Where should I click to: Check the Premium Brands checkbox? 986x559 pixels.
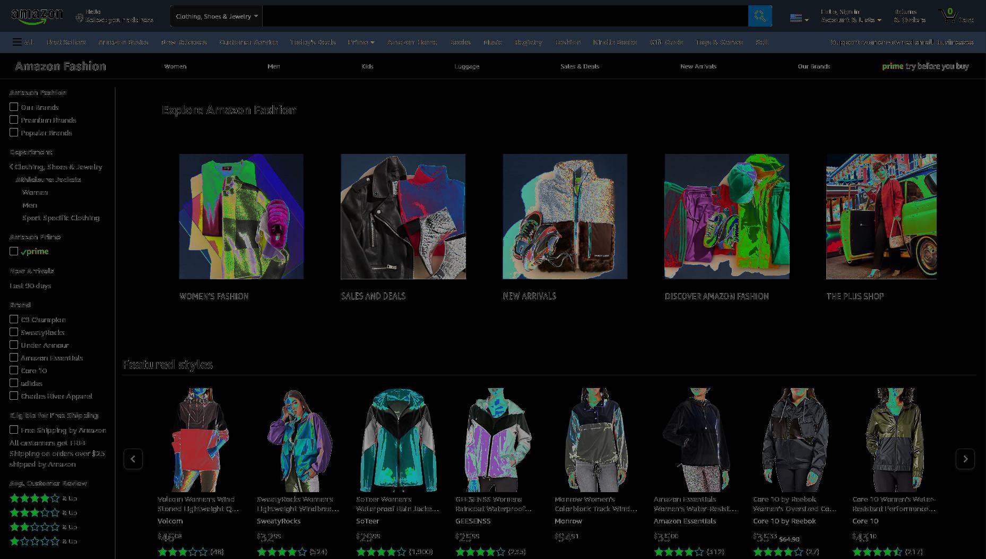click(14, 119)
